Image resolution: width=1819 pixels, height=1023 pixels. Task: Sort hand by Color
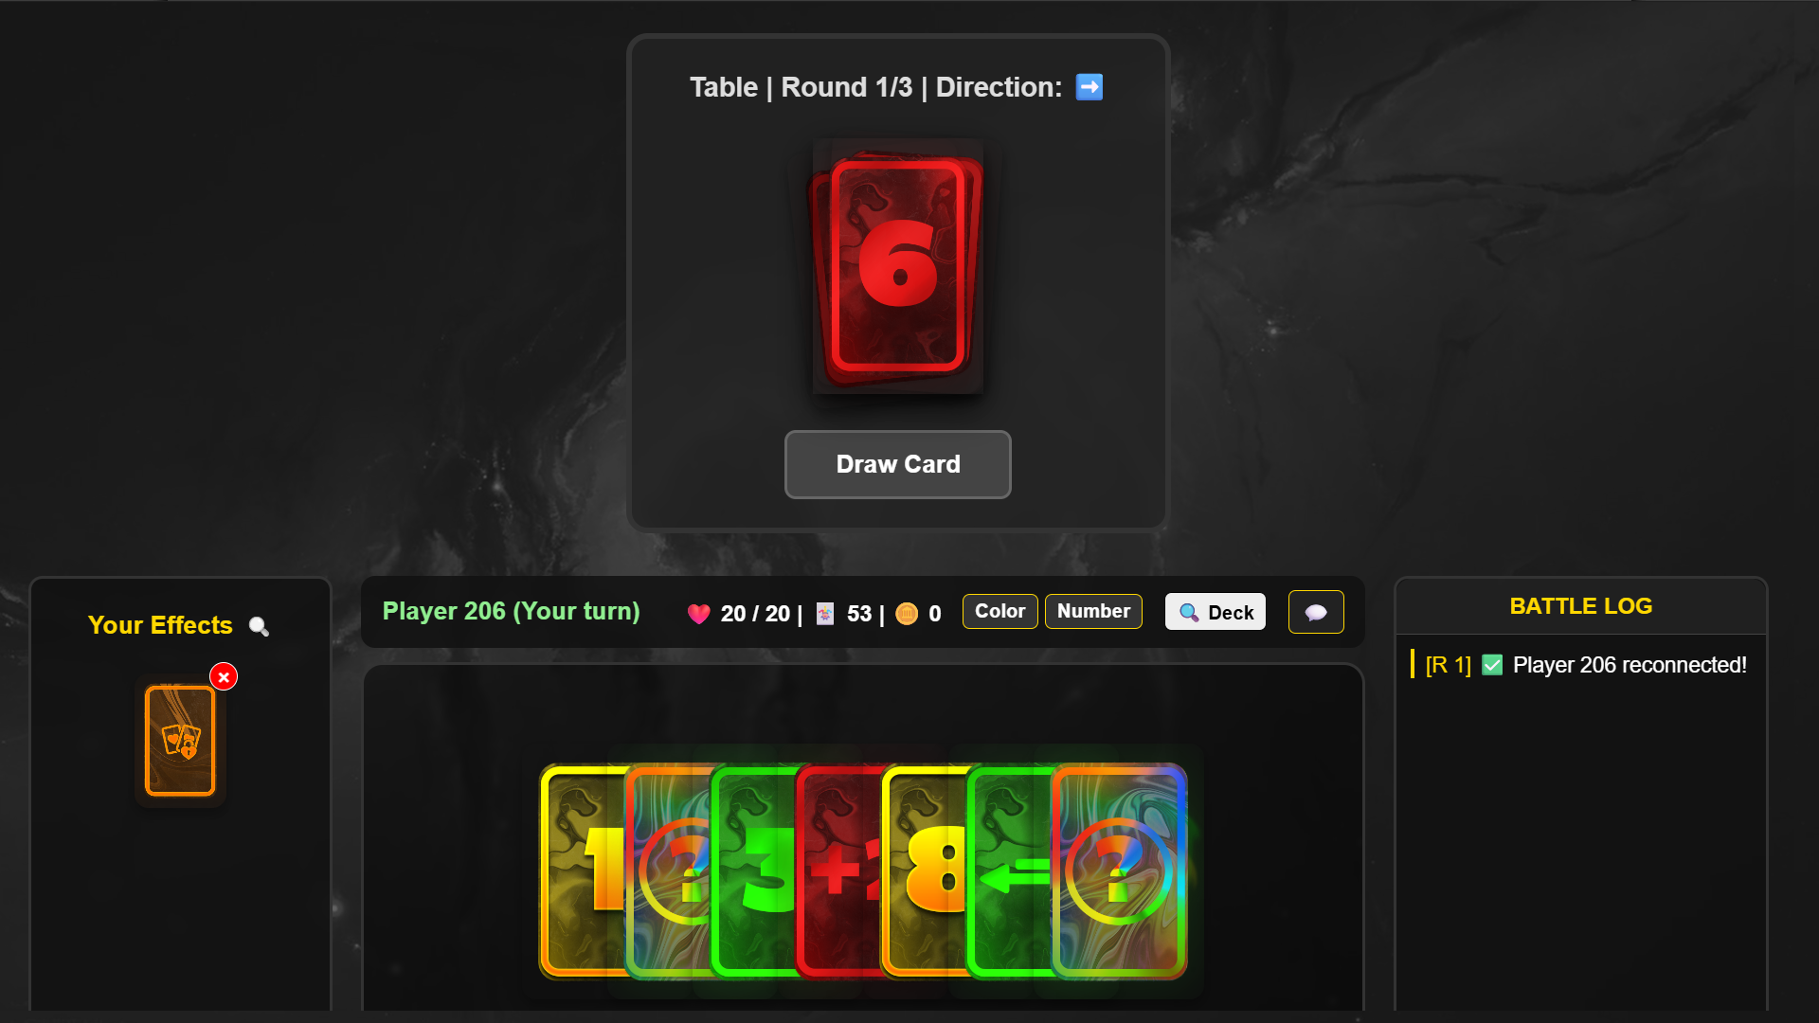coord(1000,611)
